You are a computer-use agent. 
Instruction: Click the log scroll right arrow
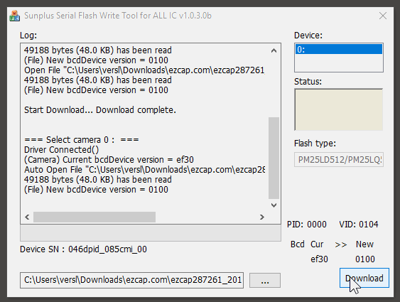pyautogui.click(x=261, y=217)
